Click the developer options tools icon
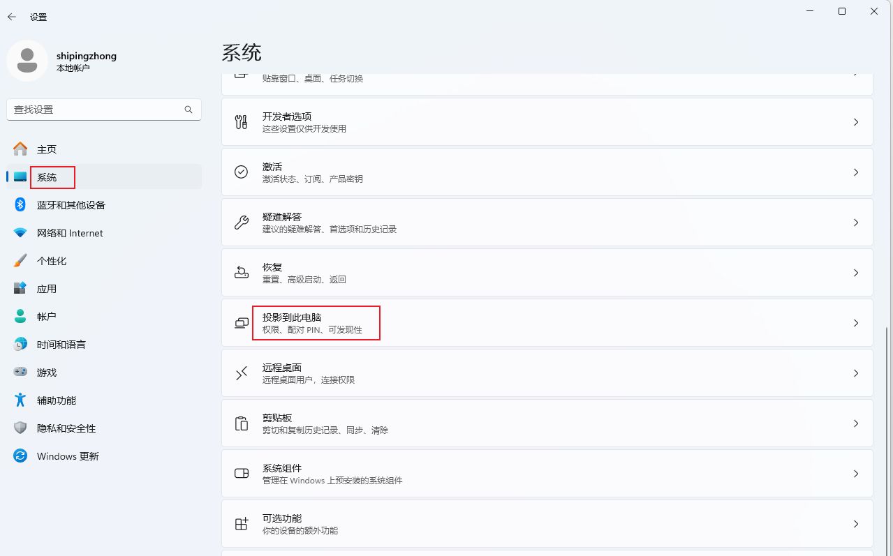 pyautogui.click(x=242, y=122)
